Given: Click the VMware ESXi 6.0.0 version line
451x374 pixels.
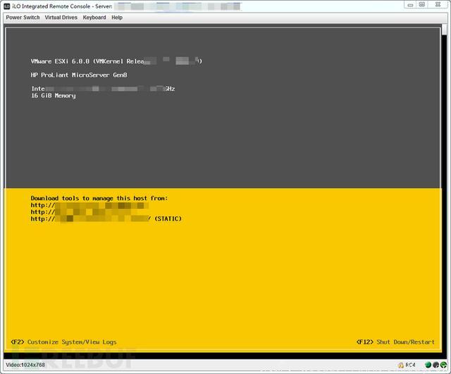Looking at the screenshot, I should [x=116, y=61].
